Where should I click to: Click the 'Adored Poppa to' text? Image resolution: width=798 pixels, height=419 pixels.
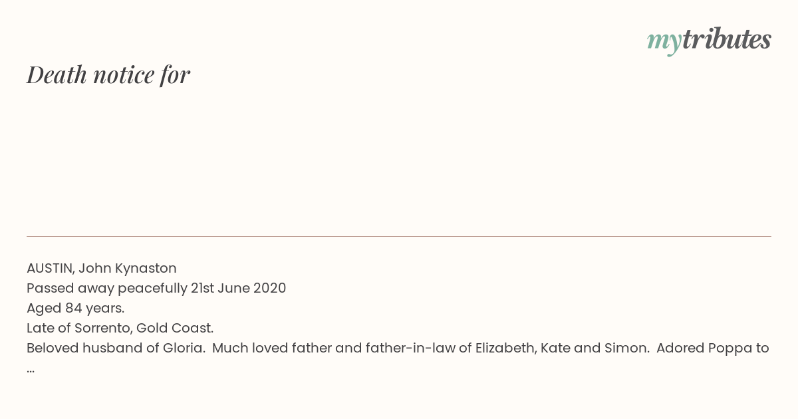[x=713, y=348]
